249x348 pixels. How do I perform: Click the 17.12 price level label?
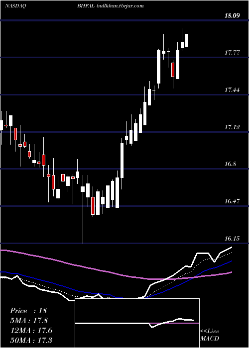pos(233,127)
